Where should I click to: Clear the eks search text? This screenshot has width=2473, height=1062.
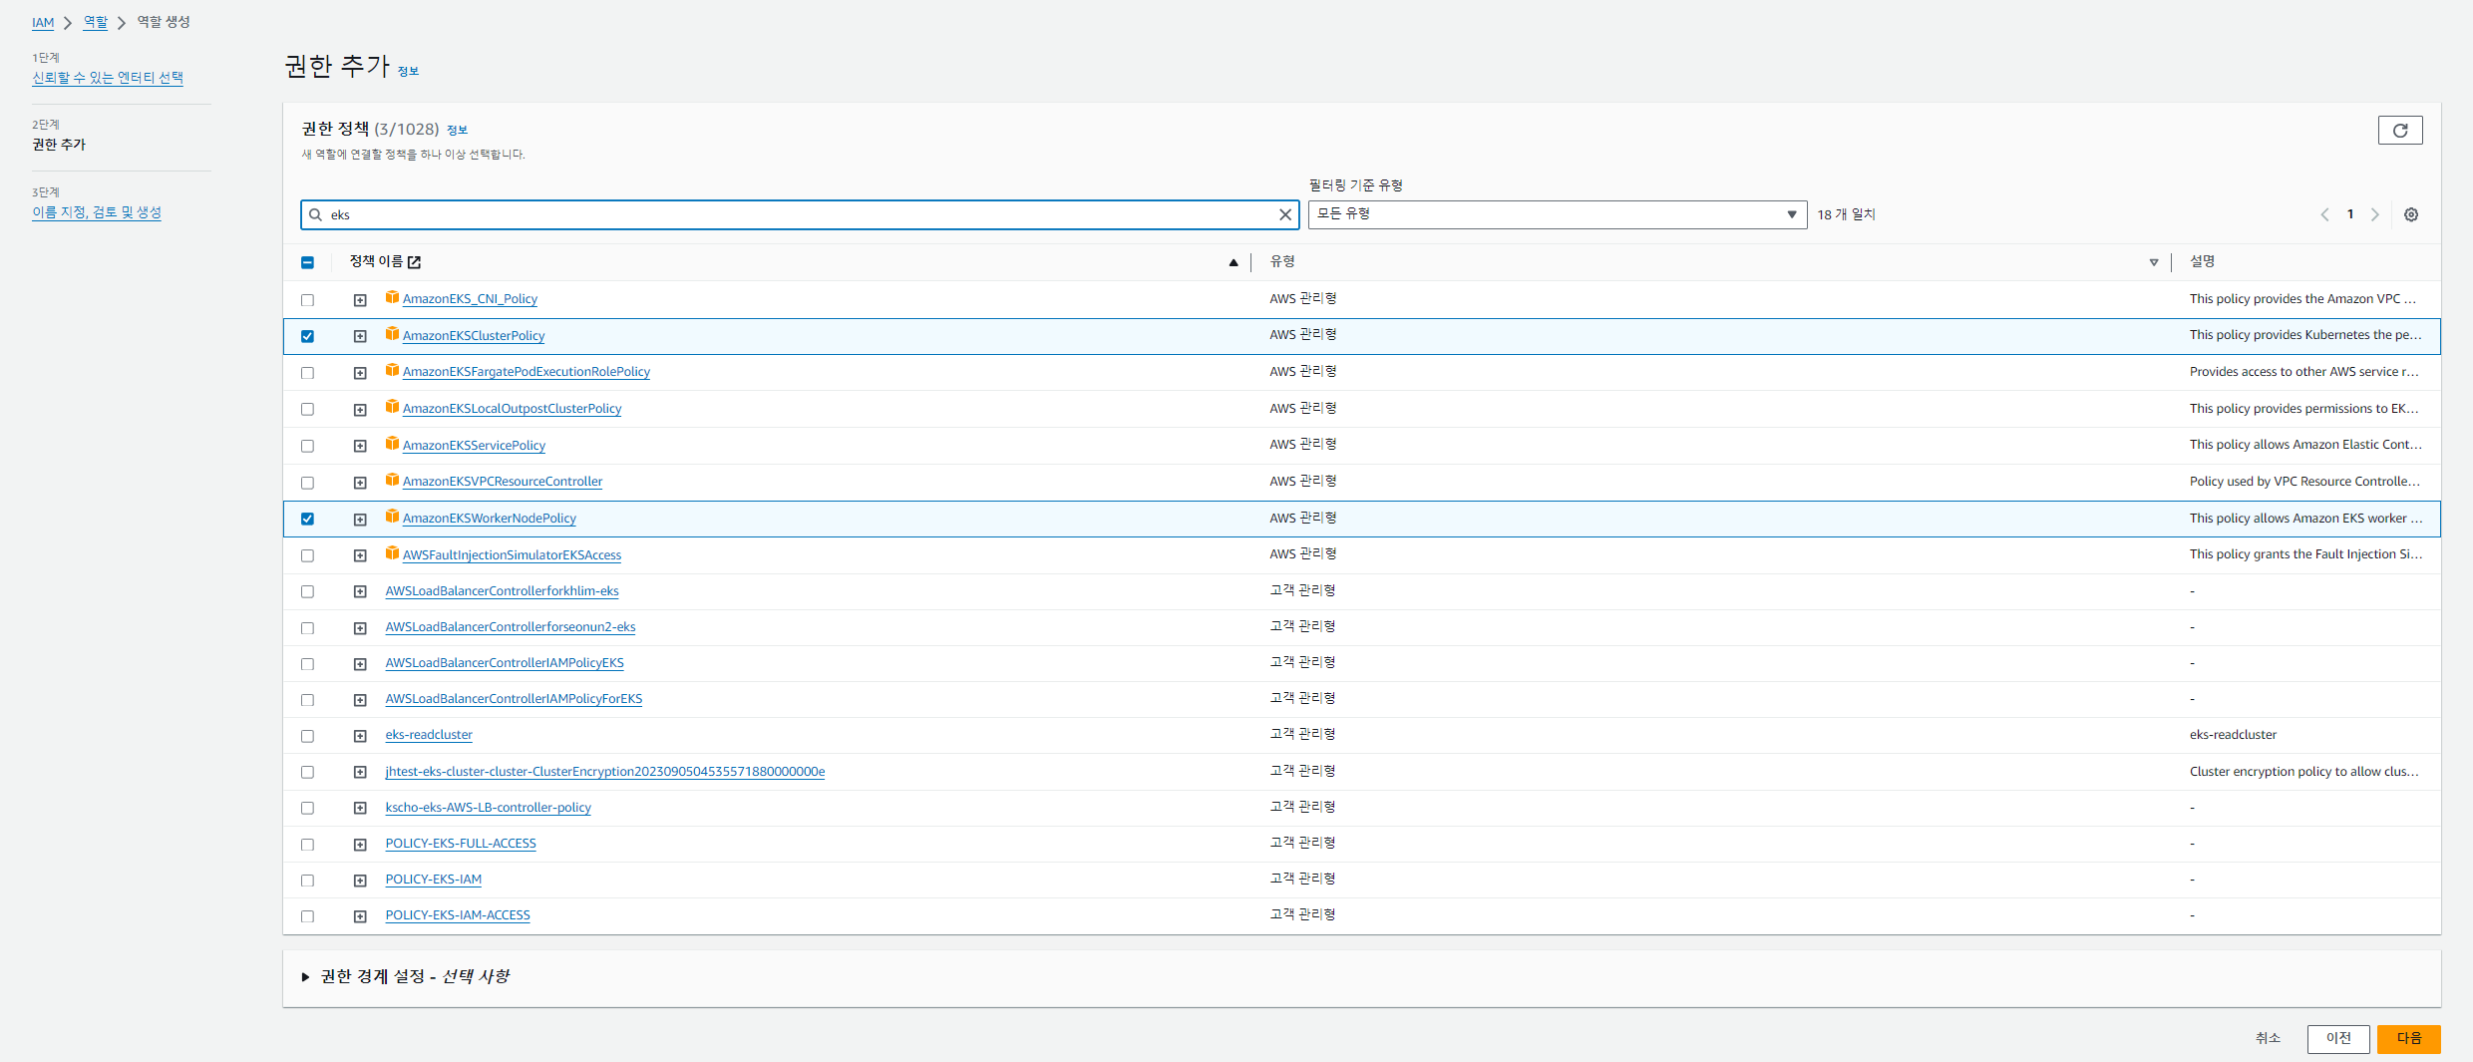tap(1285, 214)
